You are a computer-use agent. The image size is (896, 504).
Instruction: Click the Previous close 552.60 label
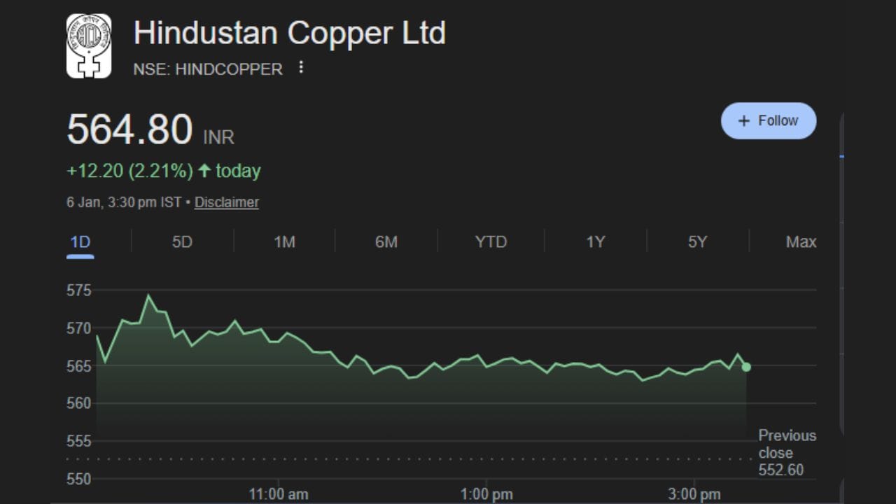787,453
